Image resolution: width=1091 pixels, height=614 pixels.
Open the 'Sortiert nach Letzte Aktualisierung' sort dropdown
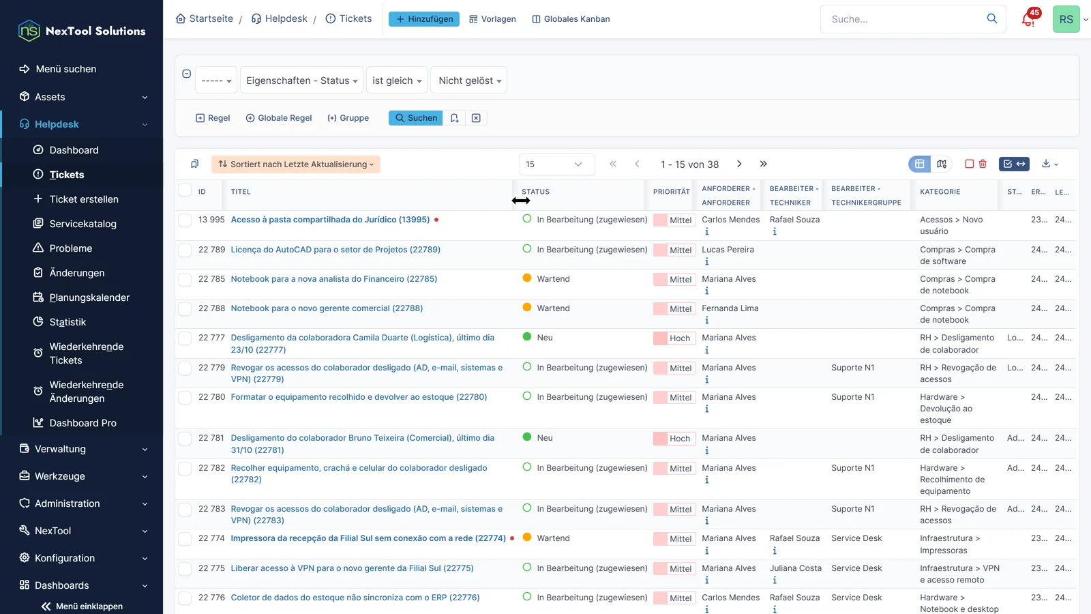pyautogui.click(x=296, y=164)
